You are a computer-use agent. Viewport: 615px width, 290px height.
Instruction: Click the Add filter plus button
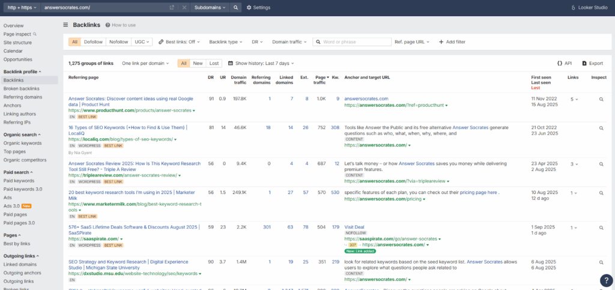pyautogui.click(x=452, y=42)
